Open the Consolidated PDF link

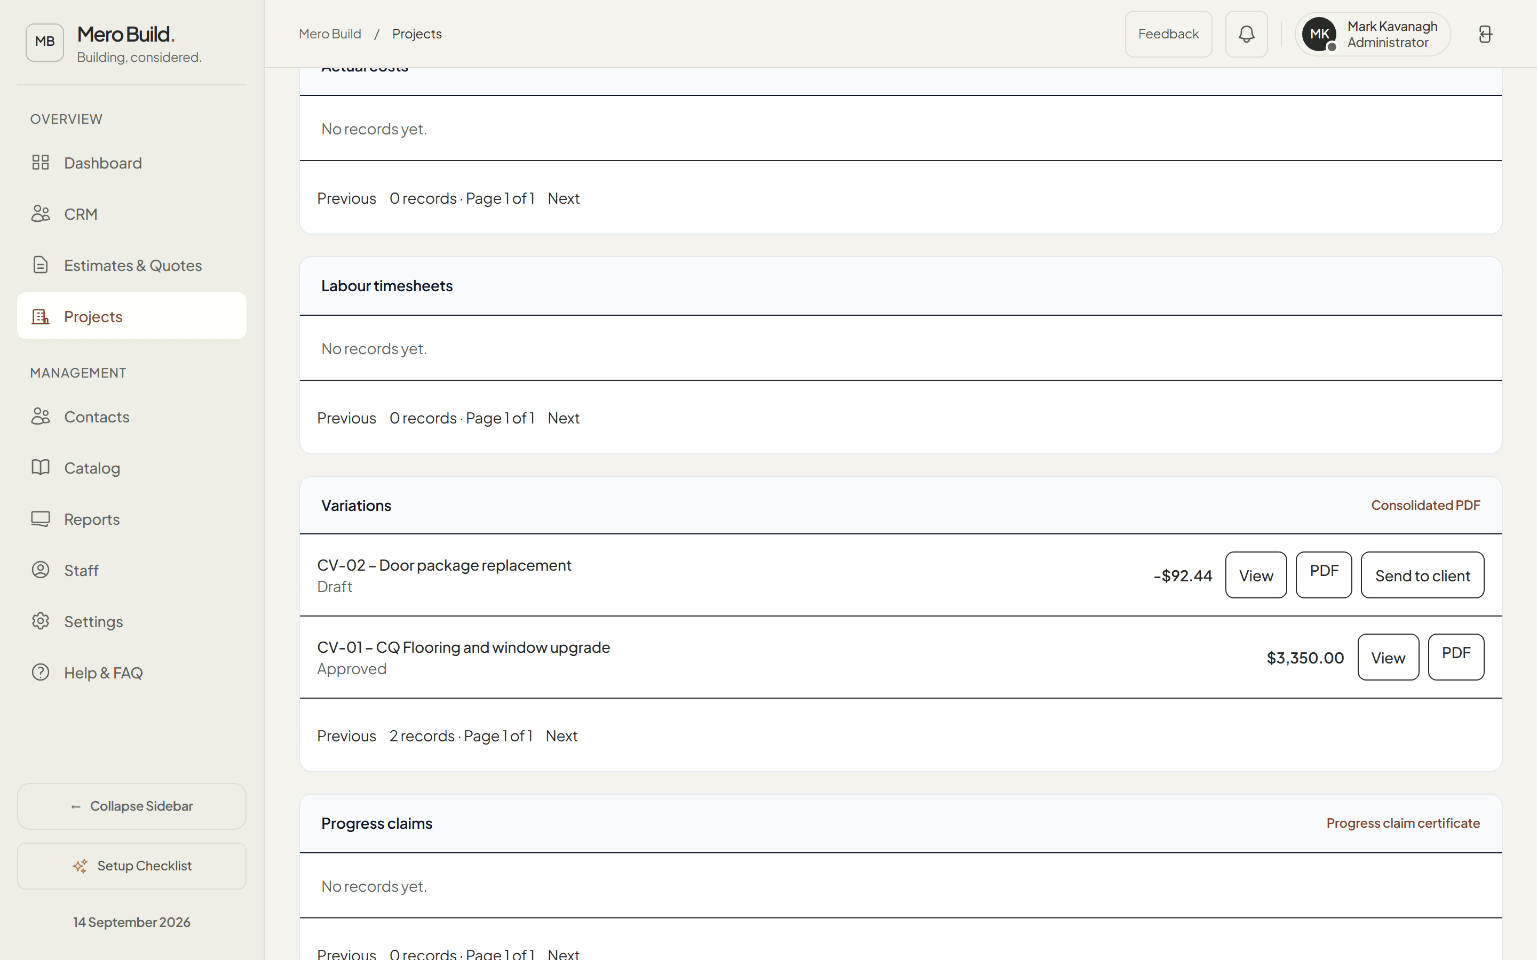coord(1425,506)
